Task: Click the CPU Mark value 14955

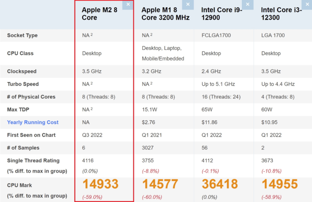Action: [x=279, y=184]
